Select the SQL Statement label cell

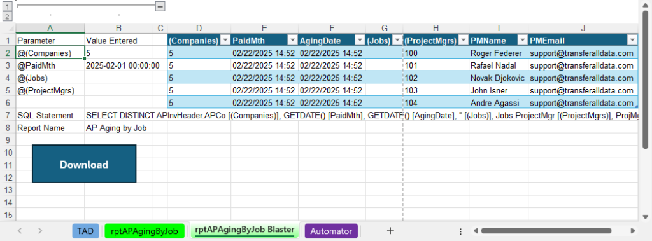tap(50, 115)
